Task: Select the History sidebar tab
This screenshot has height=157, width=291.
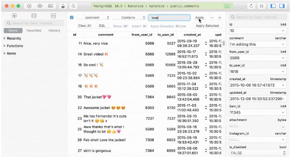Action: pyautogui.click(x=54, y=30)
